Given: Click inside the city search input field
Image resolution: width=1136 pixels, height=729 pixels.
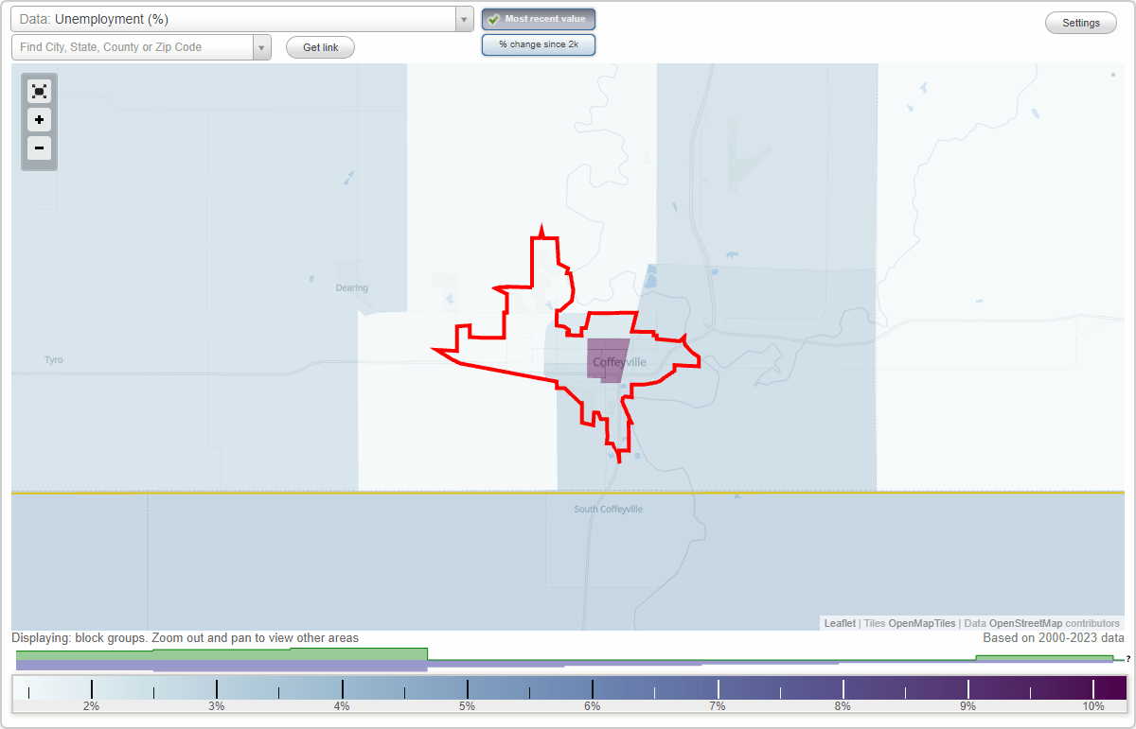Looking at the screenshot, I should coord(133,46).
